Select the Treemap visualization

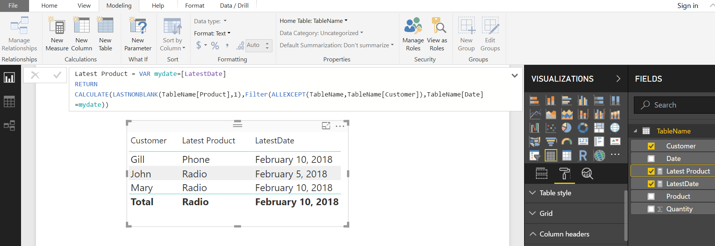click(599, 128)
